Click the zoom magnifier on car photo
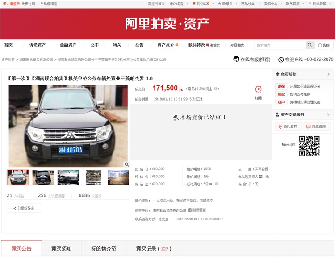The image size is (335, 257). point(126,164)
